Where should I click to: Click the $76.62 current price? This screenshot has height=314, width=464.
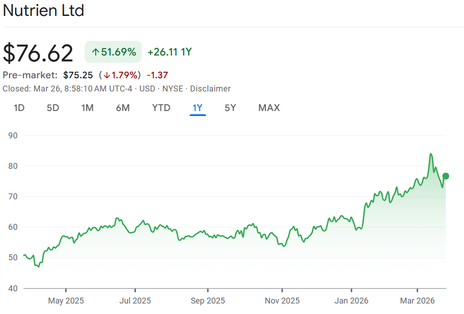pos(38,53)
